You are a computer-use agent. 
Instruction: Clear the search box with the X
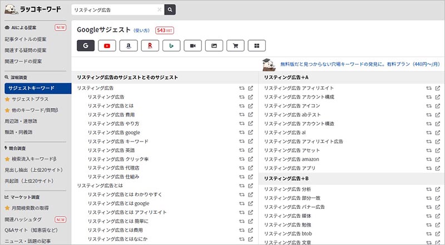click(160, 9)
